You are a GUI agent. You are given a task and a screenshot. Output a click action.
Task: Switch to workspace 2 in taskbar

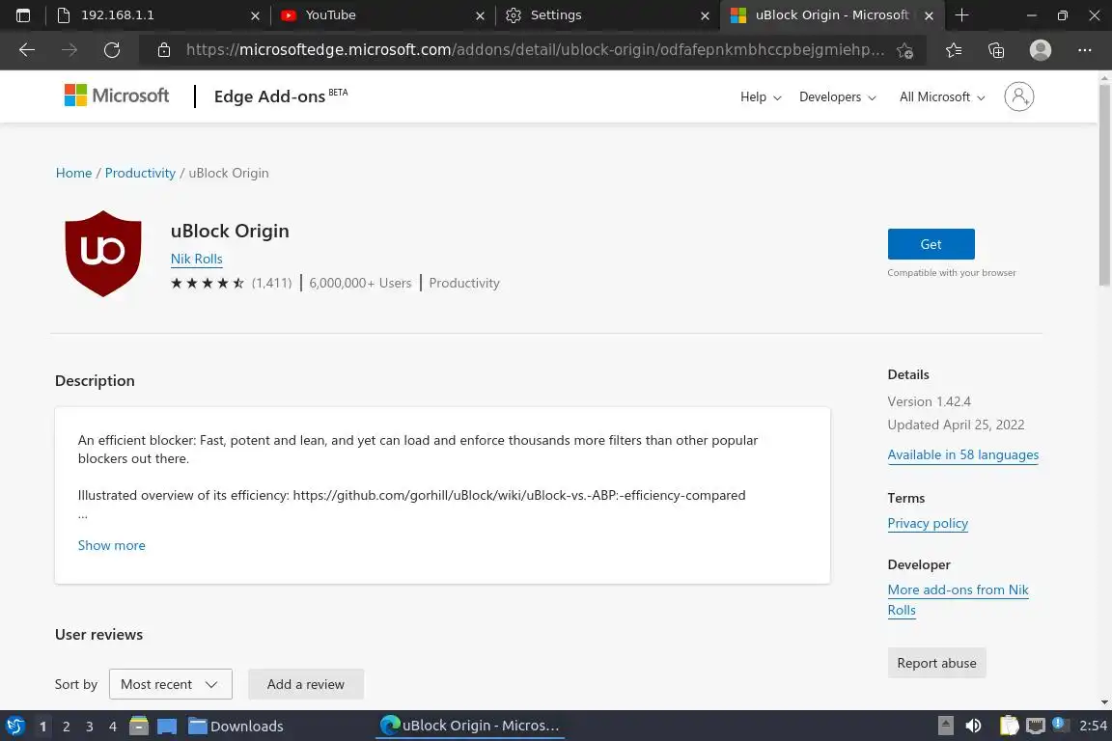pos(66,727)
